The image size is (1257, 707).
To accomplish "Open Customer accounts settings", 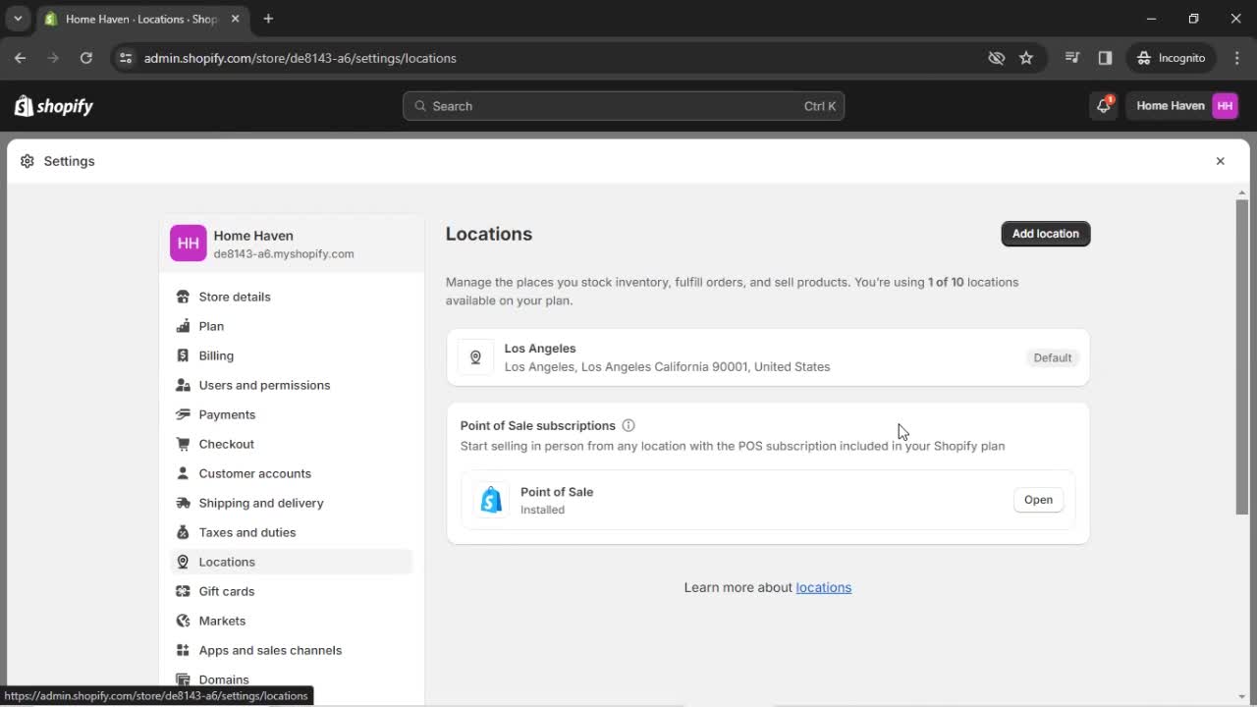I will click(291, 473).
